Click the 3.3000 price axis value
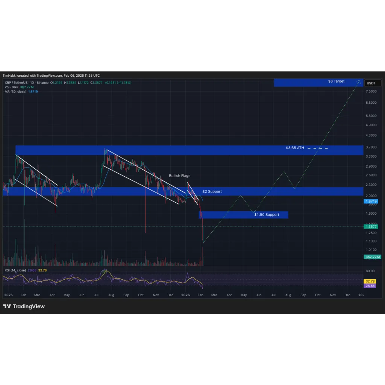Screen dimensions: 385x385 coord(371,156)
